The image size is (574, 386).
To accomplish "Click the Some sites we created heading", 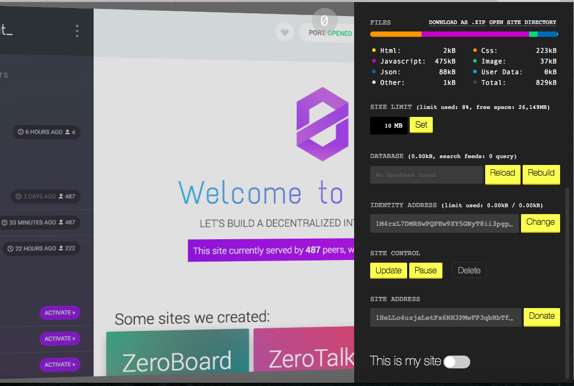I will pyautogui.click(x=192, y=318).
